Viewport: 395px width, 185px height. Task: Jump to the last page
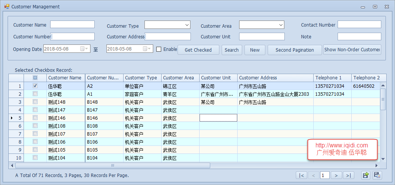348,175
